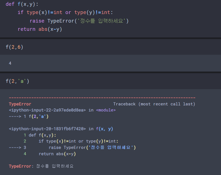Click the '<module>' text in traceback

tap(106, 110)
